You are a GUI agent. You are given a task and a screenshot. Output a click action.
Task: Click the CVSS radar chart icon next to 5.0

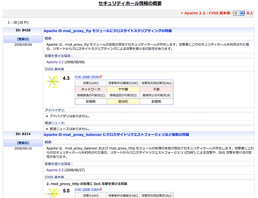(53, 193)
